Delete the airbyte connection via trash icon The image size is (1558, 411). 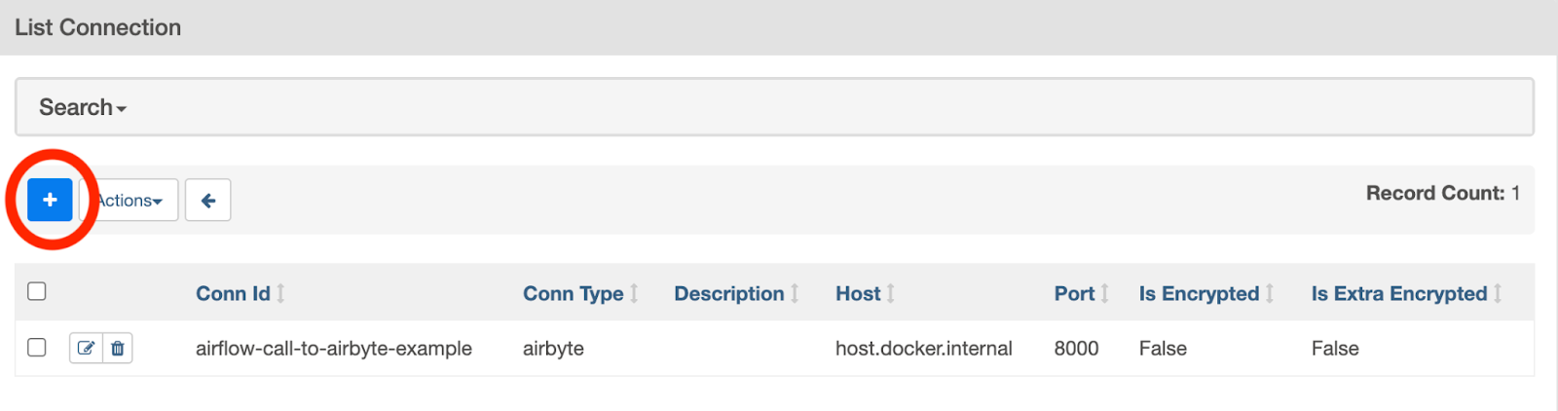[118, 348]
